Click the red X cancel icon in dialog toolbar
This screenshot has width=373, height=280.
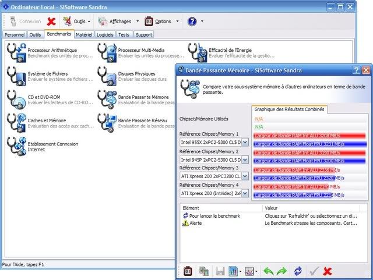pyautogui.click(x=328, y=271)
